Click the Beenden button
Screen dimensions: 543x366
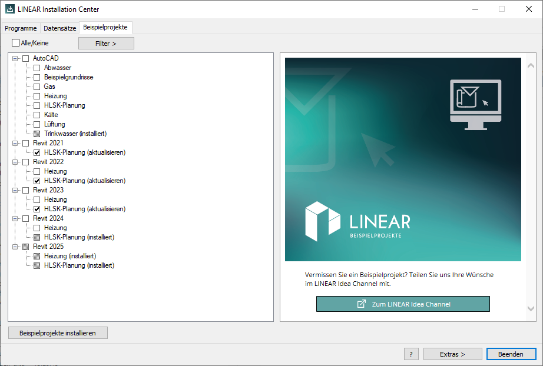[511, 354]
